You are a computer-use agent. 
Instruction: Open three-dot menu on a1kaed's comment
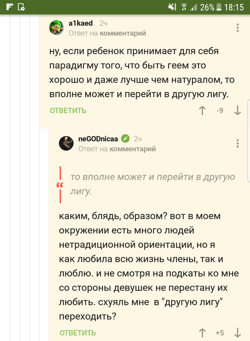pyautogui.click(x=238, y=28)
